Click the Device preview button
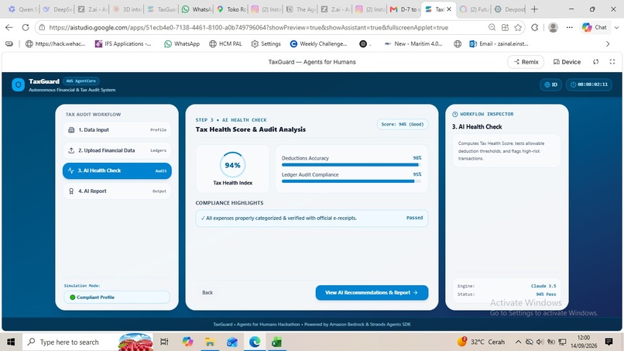 point(567,62)
